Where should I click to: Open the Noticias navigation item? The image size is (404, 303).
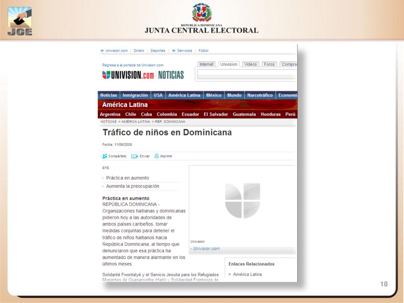(x=109, y=95)
